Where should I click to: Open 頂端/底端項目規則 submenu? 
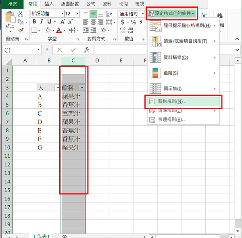point(184,41)
